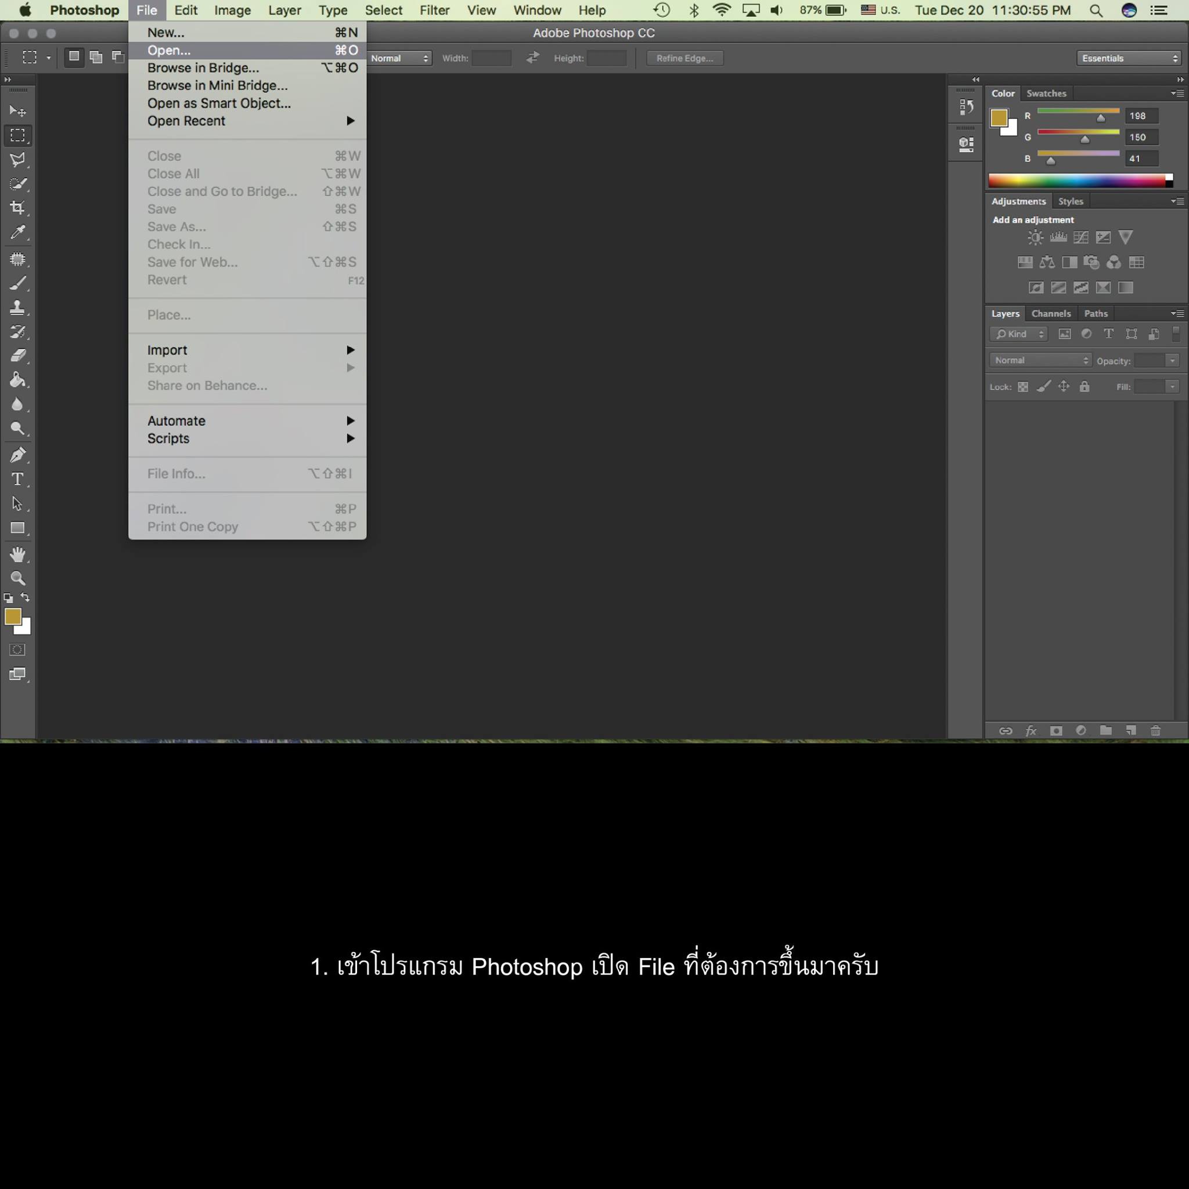Screen dimensions: 1189x1189
Task: Open macOS Spotlight search
Action: pyautogui.click(x=1096, y=10)
